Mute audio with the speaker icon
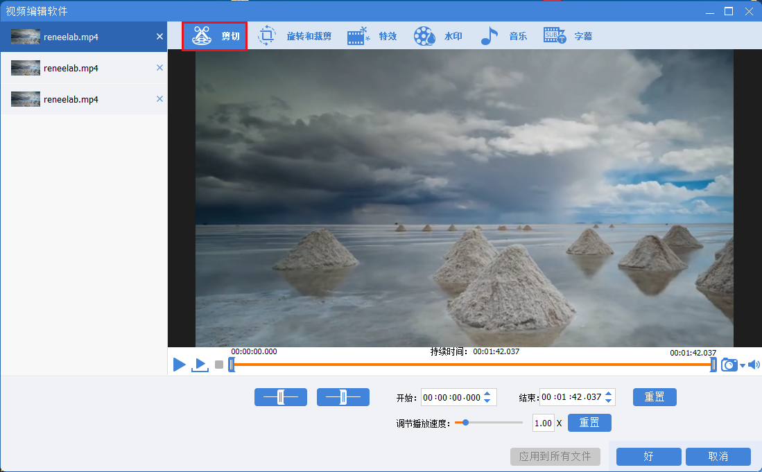This screenshot has width=762, height=472. click(x=754, y=365)
